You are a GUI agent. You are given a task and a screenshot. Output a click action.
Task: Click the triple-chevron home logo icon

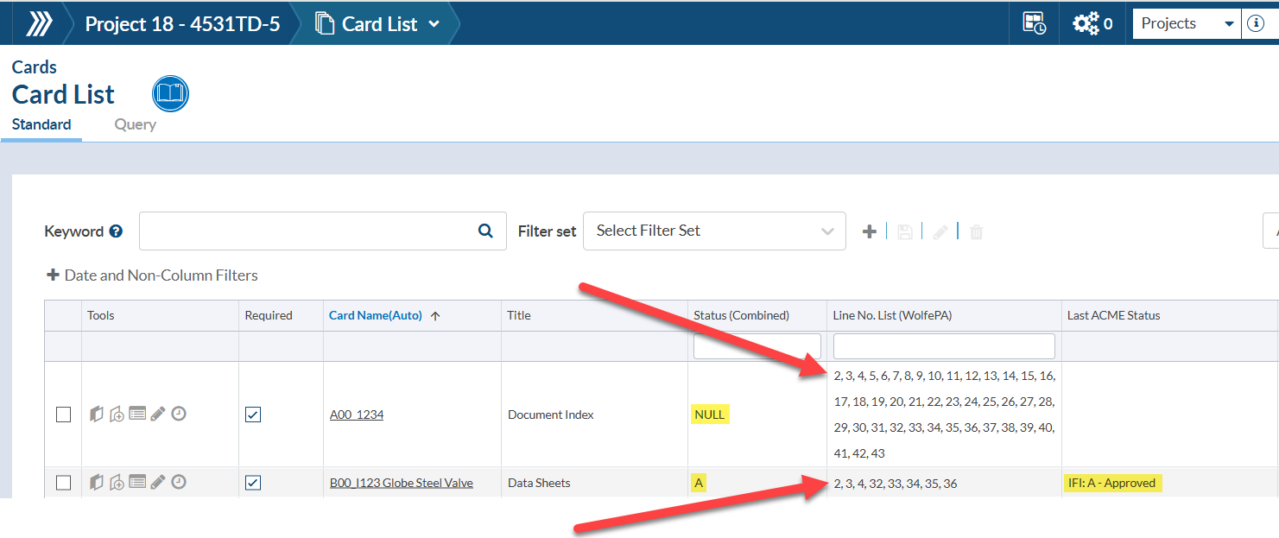pos(38,23)
